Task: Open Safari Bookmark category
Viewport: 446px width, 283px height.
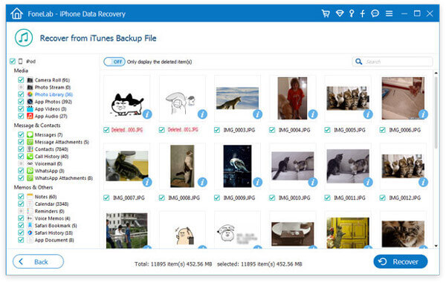Action: point(56,225)
